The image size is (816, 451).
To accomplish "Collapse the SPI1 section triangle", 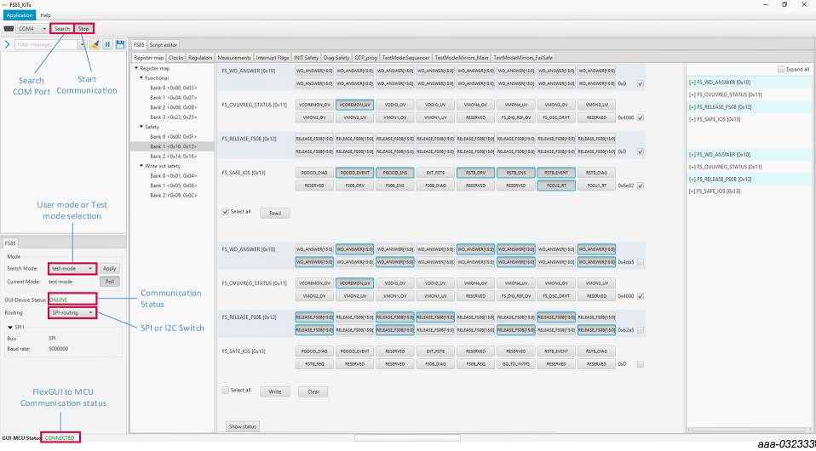I will (x=6, y=327).
